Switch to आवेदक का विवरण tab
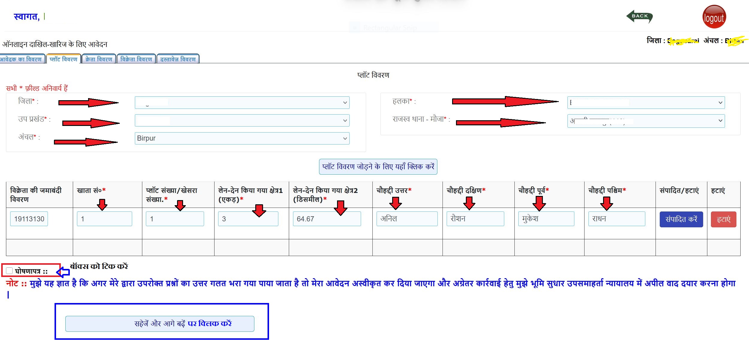 tap(21, 59)
